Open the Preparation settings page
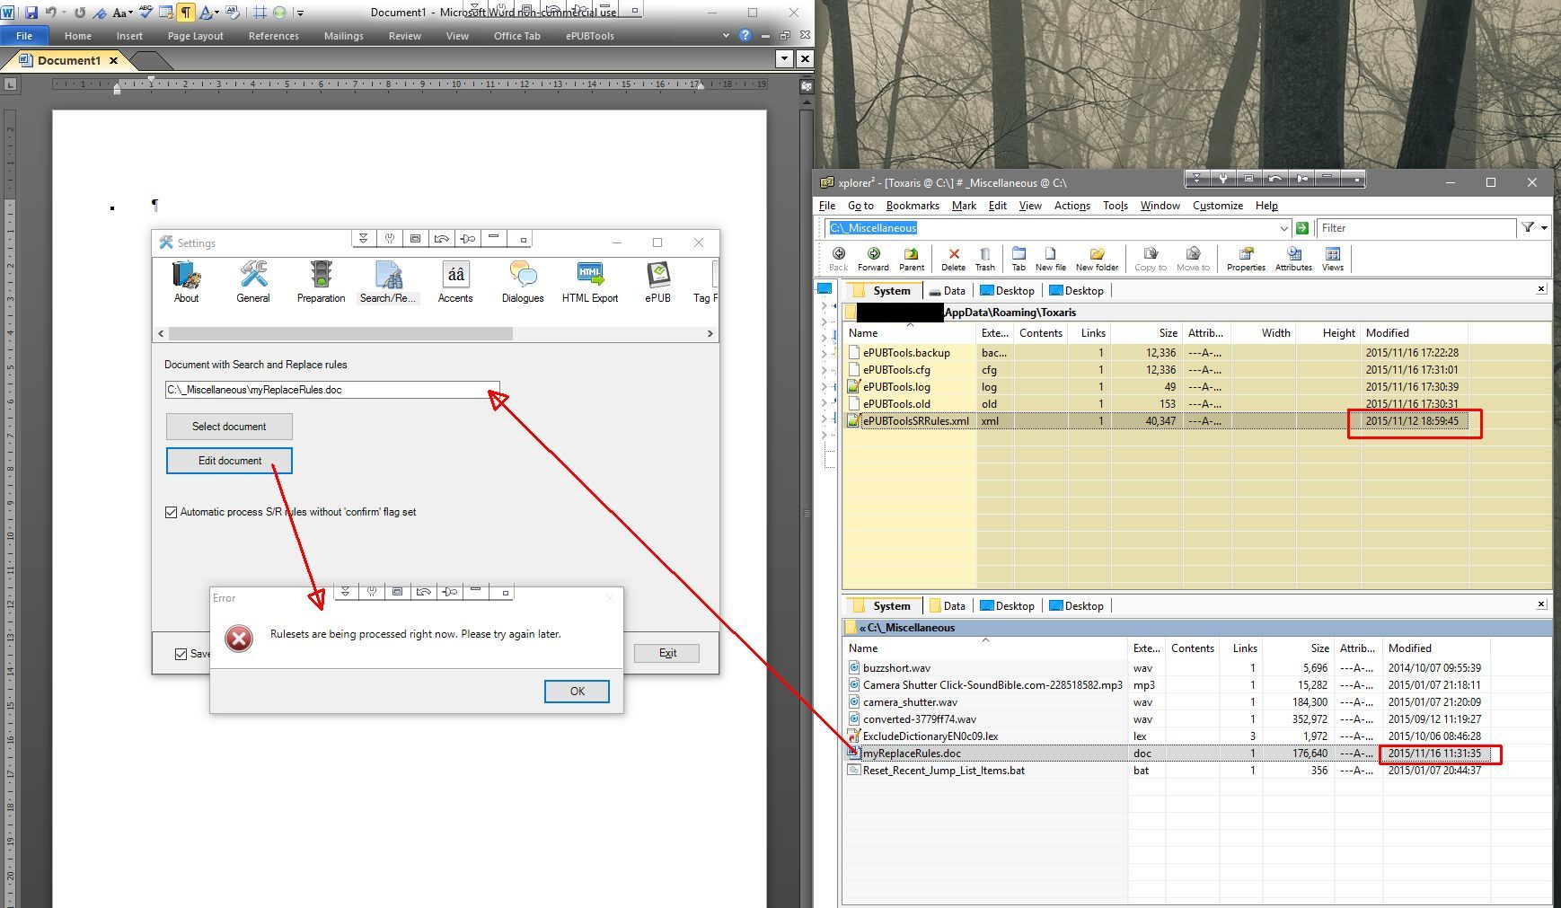Screen dimensions: 1561x908 point(321,282)
